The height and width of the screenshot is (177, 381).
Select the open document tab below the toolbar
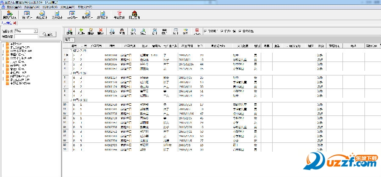pos(7,23)
